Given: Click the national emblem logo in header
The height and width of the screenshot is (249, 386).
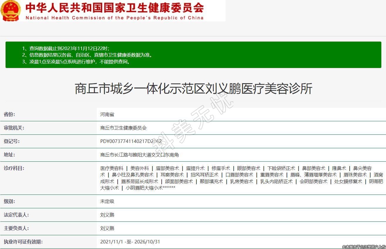Looking at the screenshot, I should pos(11,11).
